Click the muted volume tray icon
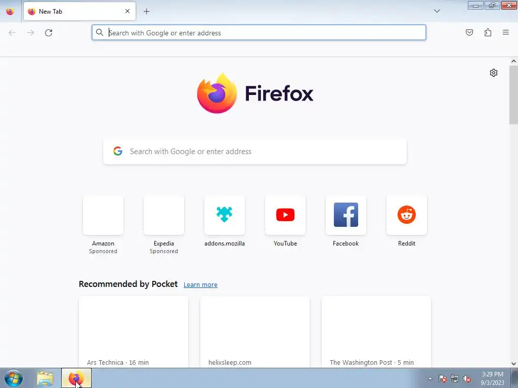 (467, 378)
